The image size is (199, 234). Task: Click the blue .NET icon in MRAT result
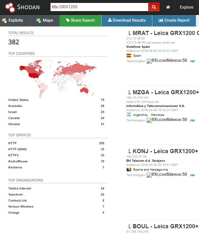click(x=192, y=61)
